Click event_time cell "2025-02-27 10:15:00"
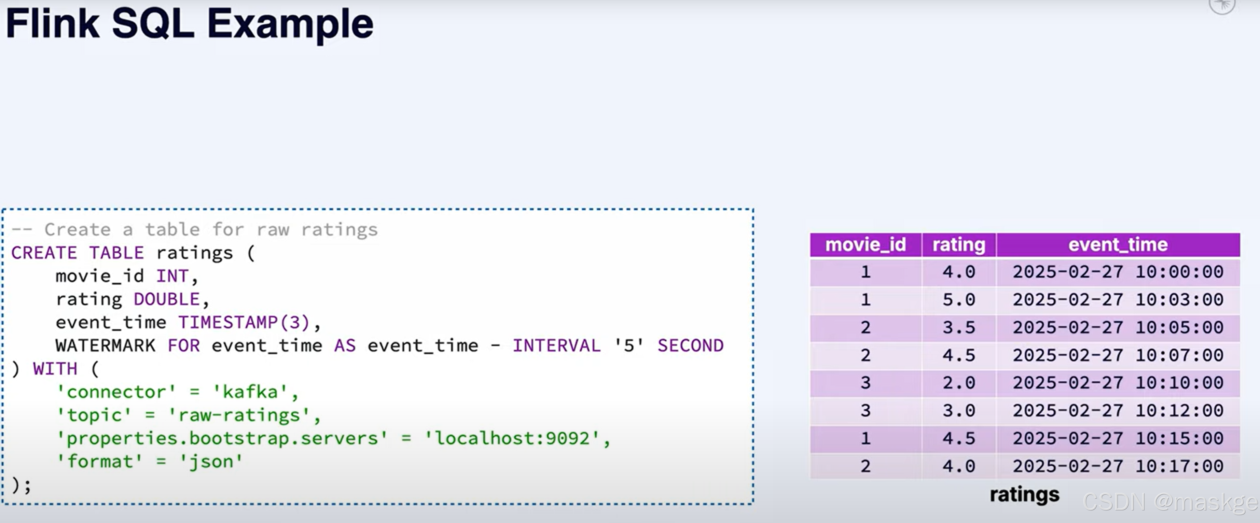 1118,438
